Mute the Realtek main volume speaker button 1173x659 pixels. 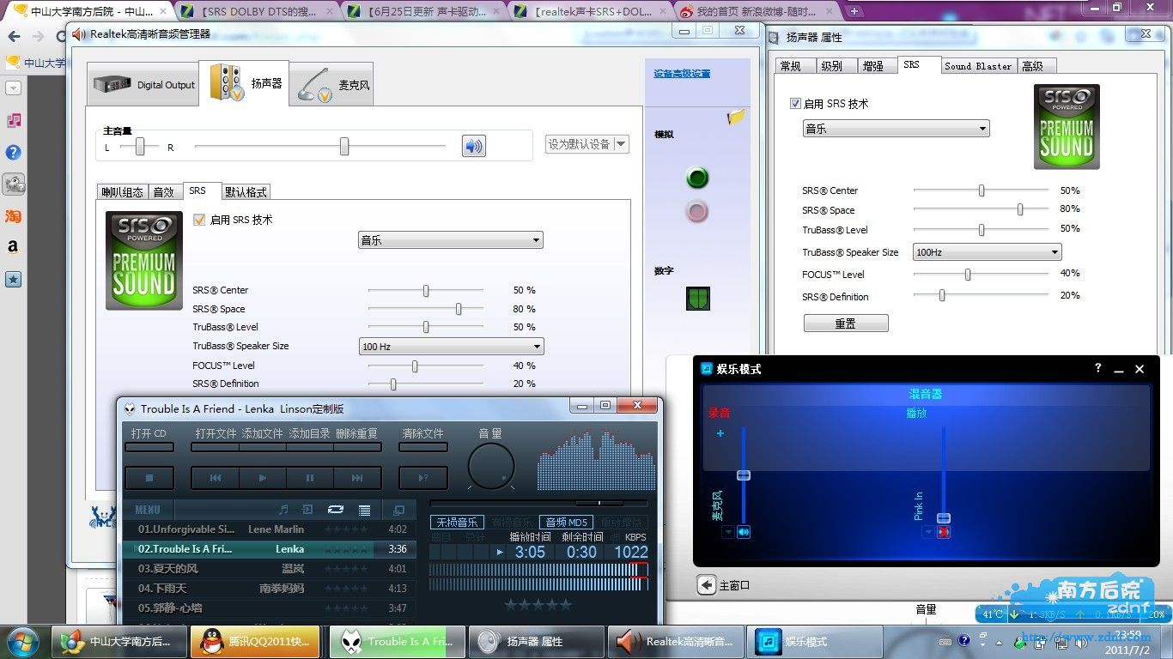click(473, 146)
